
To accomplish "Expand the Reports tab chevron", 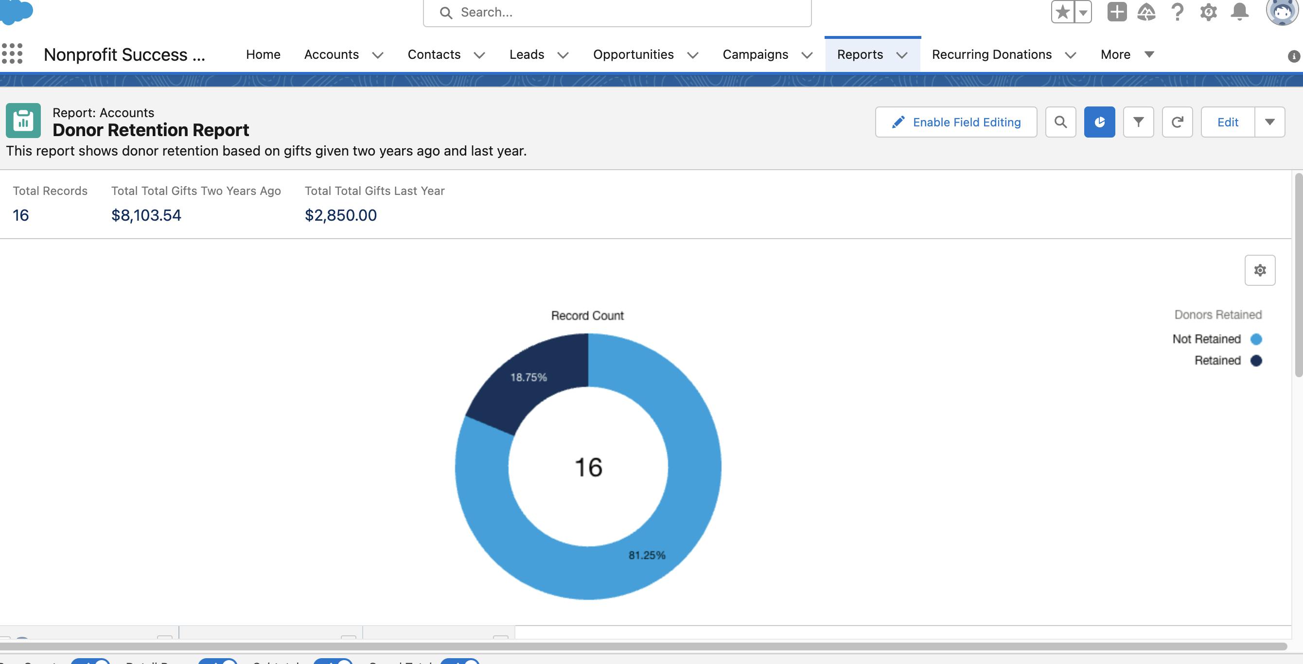I will (x=902, y=55).
